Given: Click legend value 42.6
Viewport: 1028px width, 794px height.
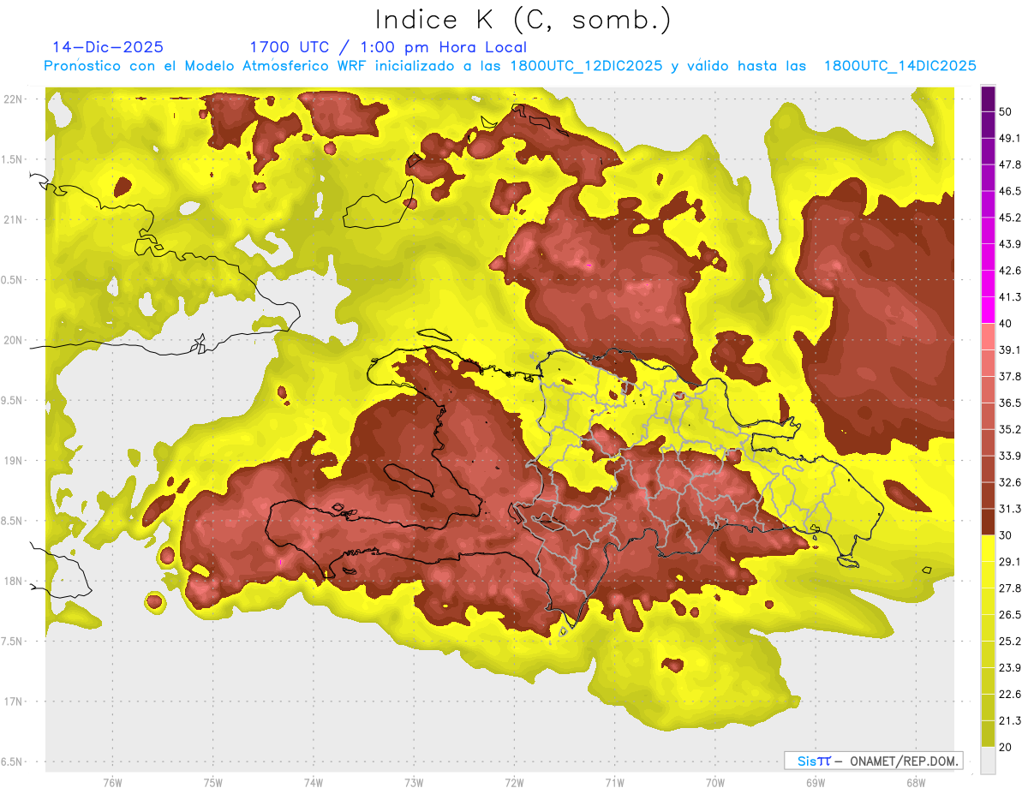Looking at the screenshot, I should [1009, 271].
